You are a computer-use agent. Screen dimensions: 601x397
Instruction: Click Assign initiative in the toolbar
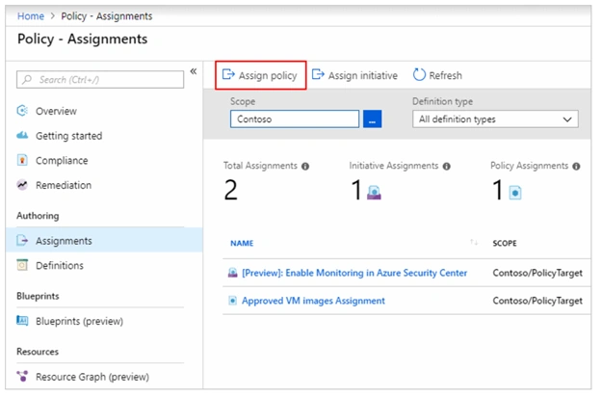354,75
